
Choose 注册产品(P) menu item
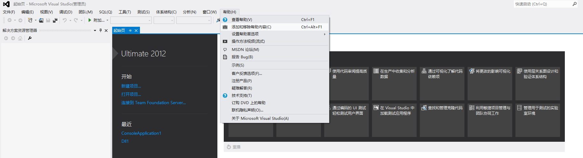(x=274, y=81)
